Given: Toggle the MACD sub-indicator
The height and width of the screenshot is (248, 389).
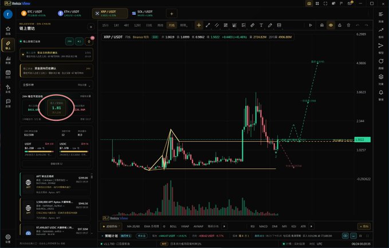Looking at the screenshot, I should pyautogui.click(x=263, y=226).
